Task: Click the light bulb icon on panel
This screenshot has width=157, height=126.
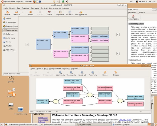Action: click(54, 2)
